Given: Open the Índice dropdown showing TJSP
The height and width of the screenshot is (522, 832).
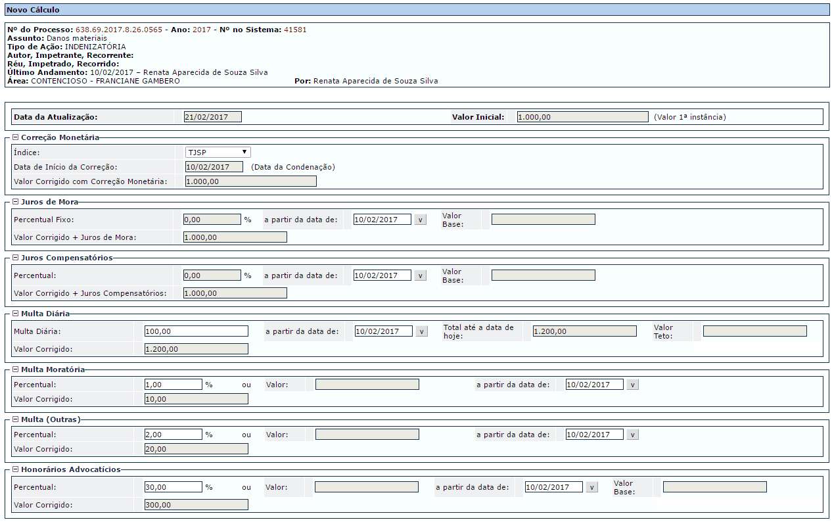Looking at the screenshot, I should click(x=218, y=152).
